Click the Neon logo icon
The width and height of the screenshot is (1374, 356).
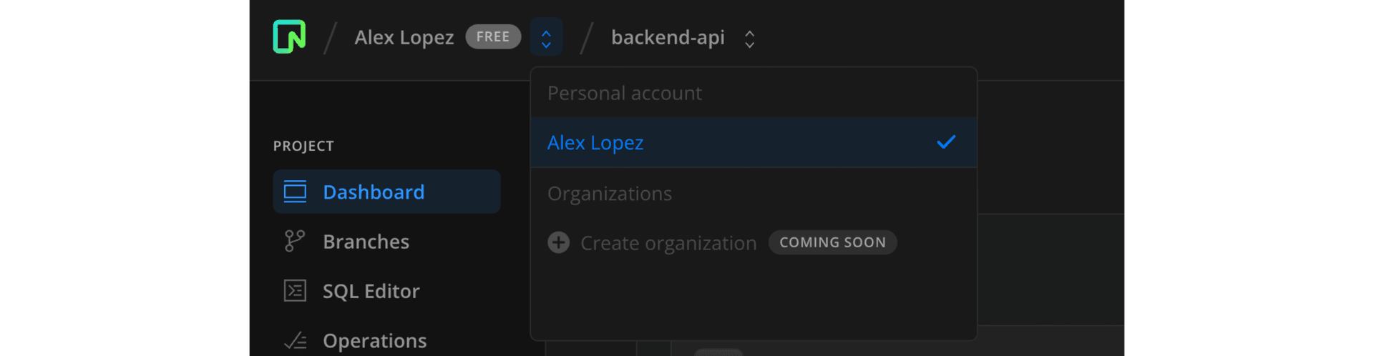point(289,36)
